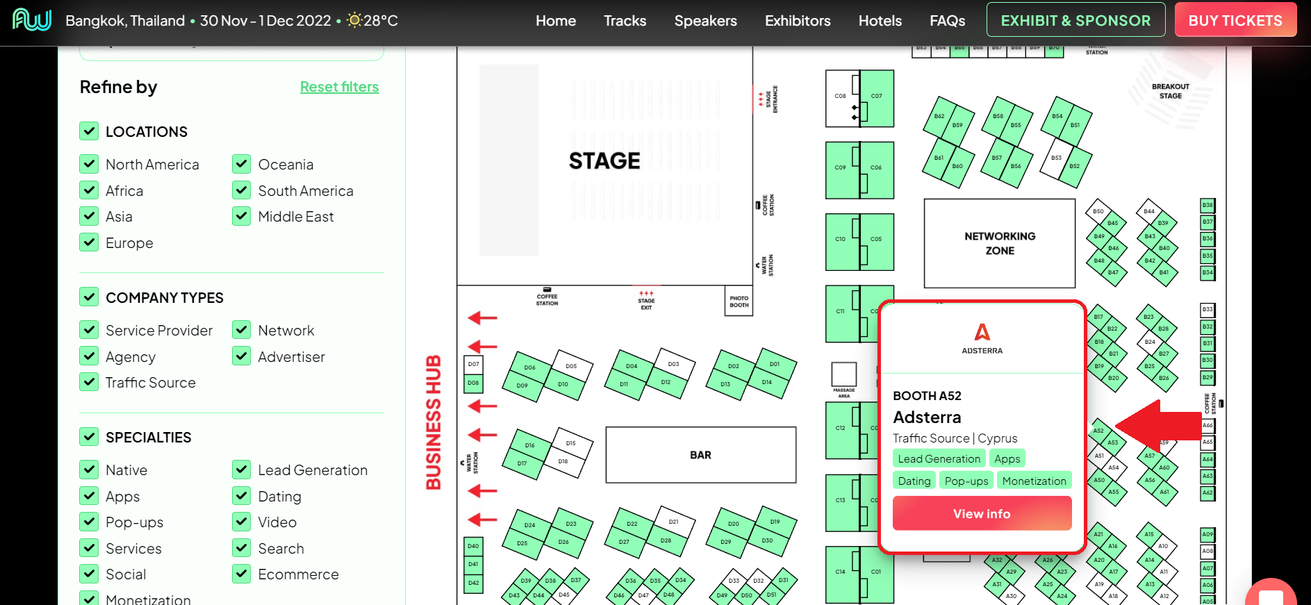Uncheck the Services specialty
The image size is (1311, 605).
tap(89, 548)
